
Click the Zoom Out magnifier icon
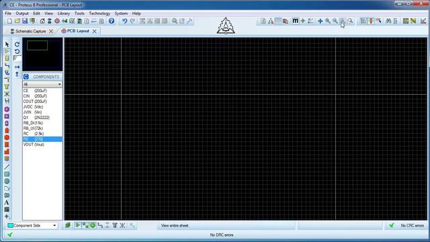(335, 21)
